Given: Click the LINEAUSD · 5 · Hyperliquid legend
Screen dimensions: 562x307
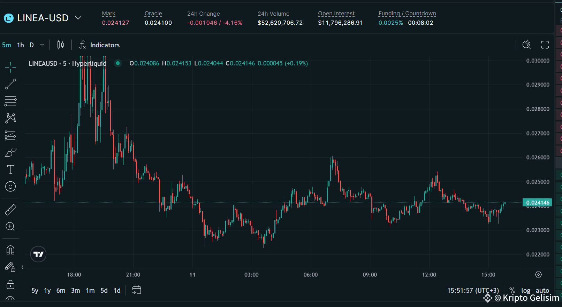Looking at the screenshot, I should 68,63.
